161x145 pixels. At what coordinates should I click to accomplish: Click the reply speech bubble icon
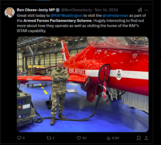19,138
